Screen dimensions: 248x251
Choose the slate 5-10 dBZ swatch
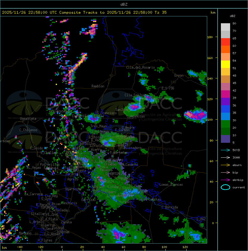pos(225,139)
